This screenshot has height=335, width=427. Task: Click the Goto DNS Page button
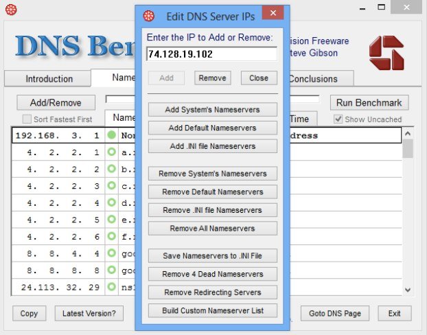click(x=335, y=314)
